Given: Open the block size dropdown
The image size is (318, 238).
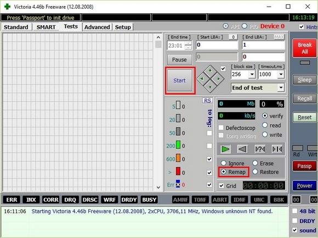Looking at the screenshot, I should tap(252, 74).
